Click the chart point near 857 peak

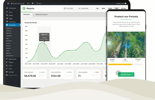(x=44, y=43)
